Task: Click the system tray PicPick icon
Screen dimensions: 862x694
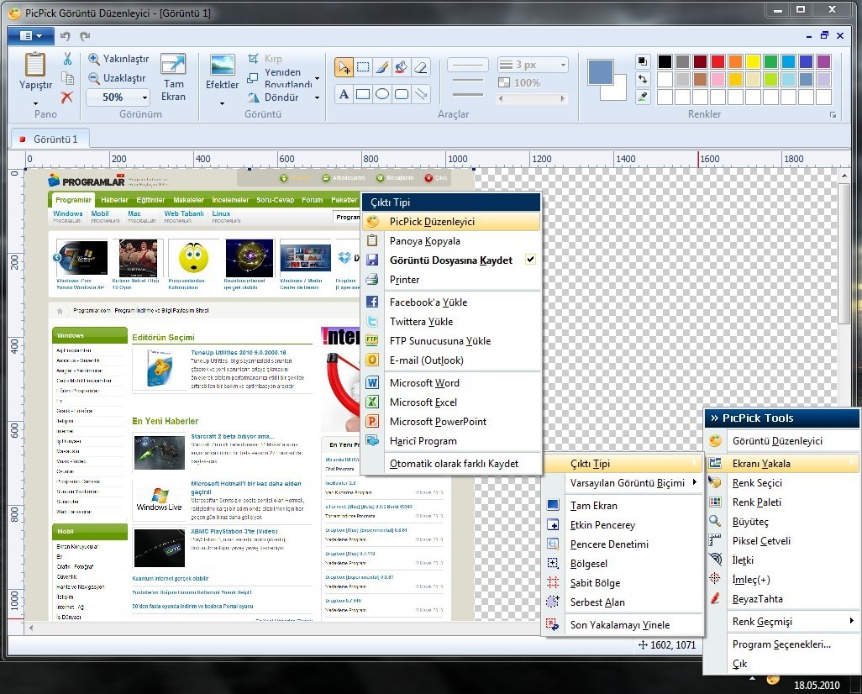Action: [x=772, y=681]
